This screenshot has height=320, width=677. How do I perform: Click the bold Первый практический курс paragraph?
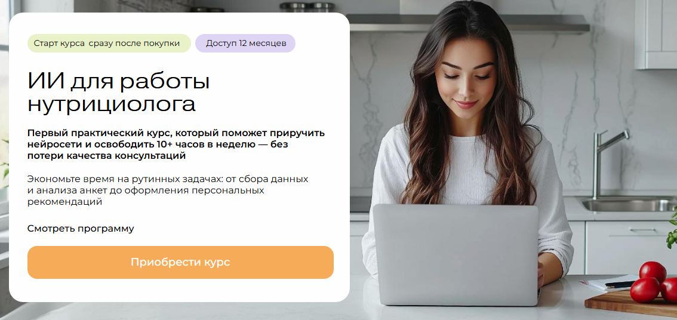click(x=176, y=144)
